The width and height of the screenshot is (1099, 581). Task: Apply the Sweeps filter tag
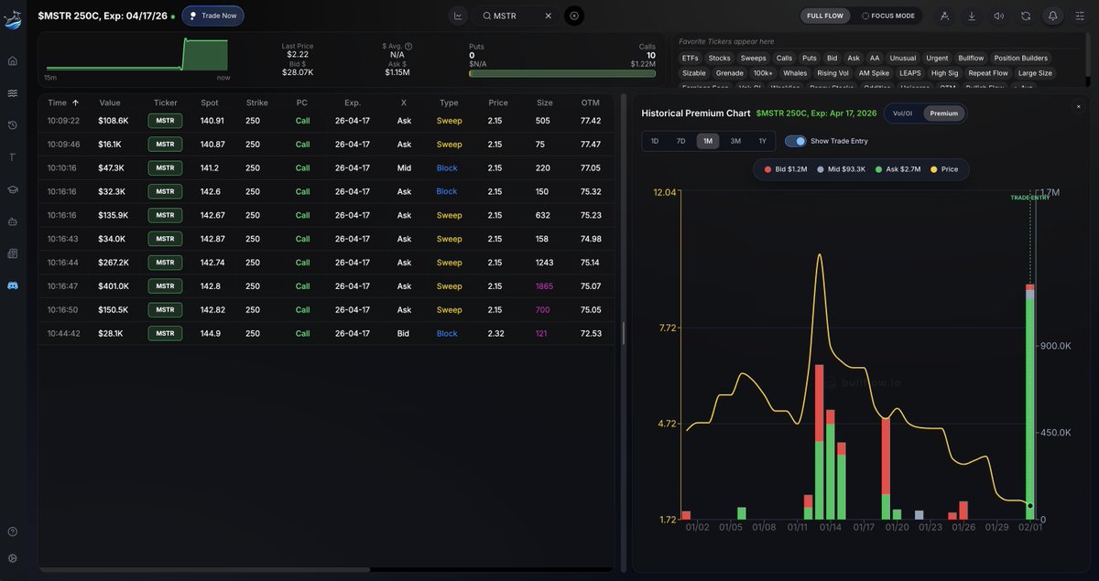tap(753, 58)
